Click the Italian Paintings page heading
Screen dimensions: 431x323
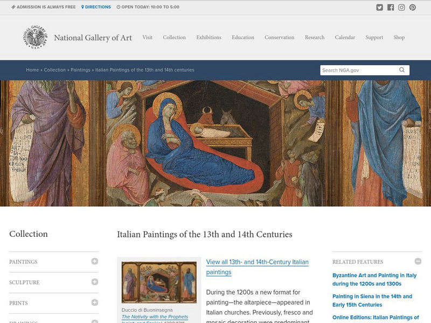tap(205, 234)
